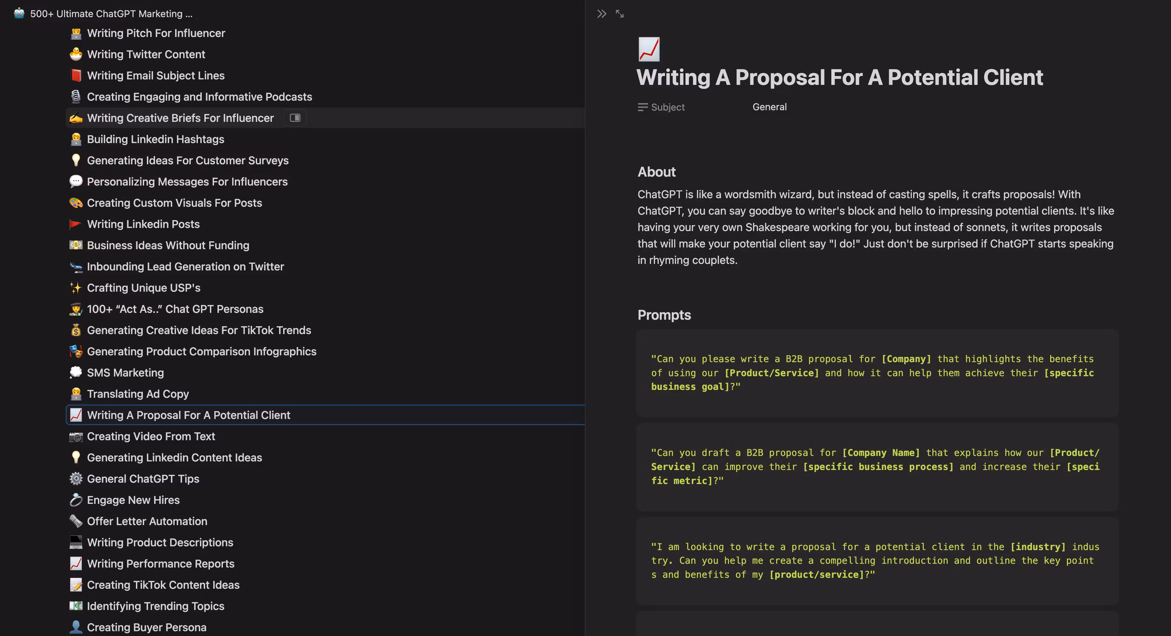Image resolution: width=1171 pixels, height=636 pixels.
Task: Click the ring icon beside Engage New Hires
Action: (x=76, y=500)
